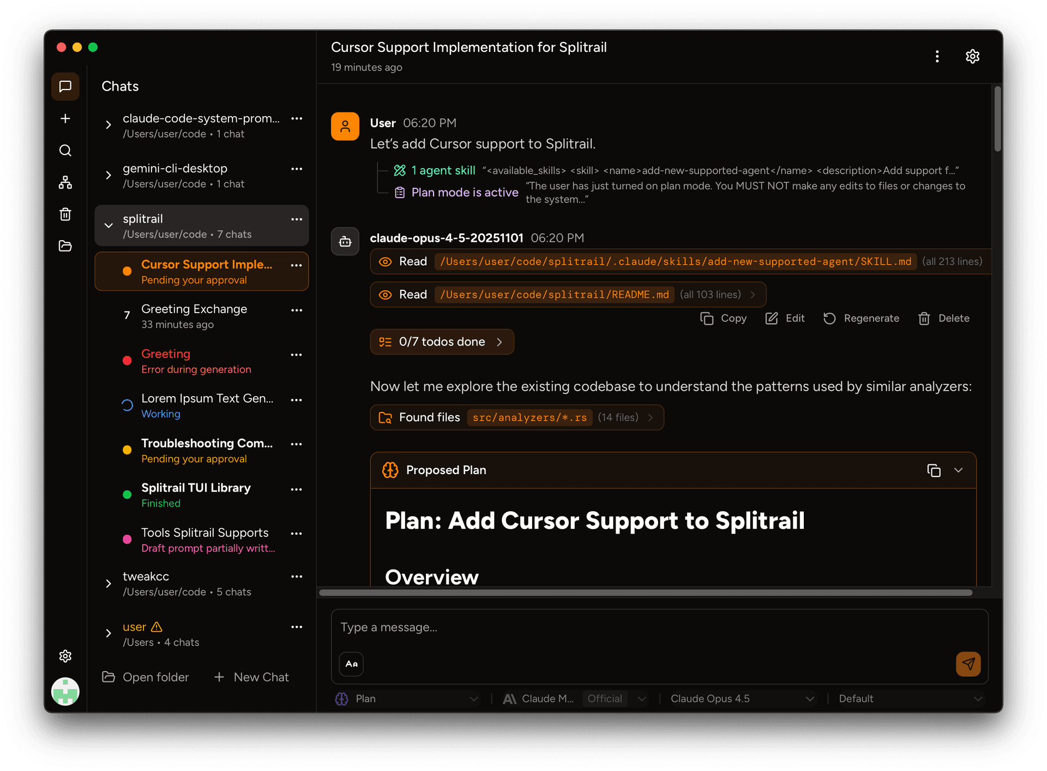Click the horizontal scrollbar below chat
Viewport: 1047px width, 771px height.
click(646, 593)
